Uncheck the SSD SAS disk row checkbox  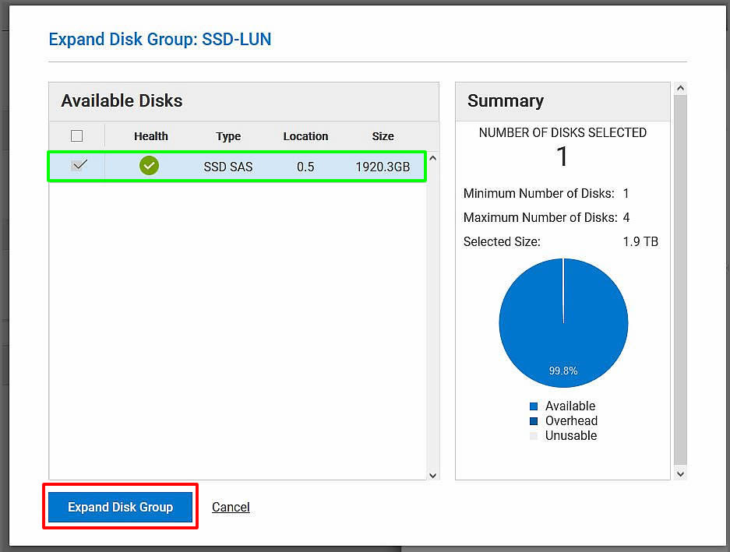79,166
